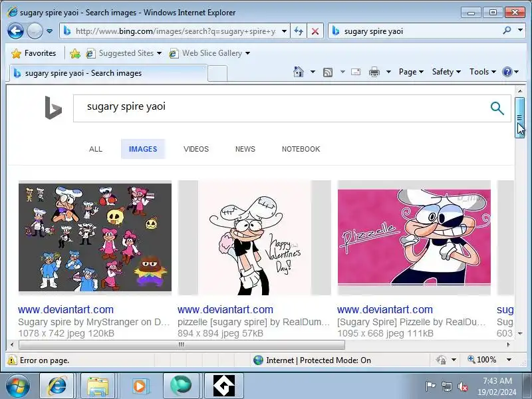Click the '1095 x 668 jpeg 111kB' size text
Viewport: 532px width, 399px height.
385,333
